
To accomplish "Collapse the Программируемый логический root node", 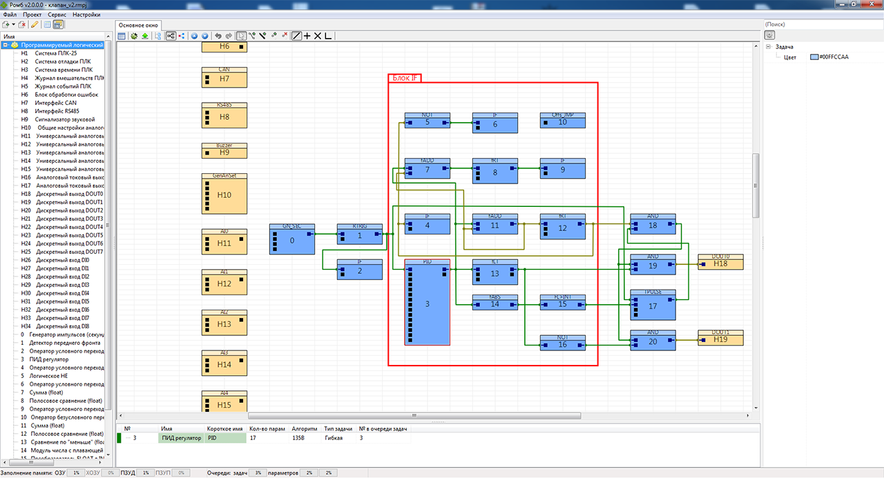I will click(x=6, y=45).
